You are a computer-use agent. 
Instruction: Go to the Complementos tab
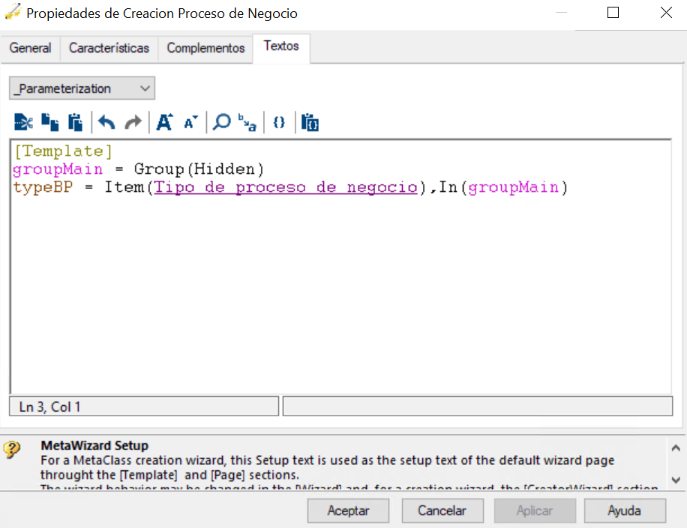pyautogui.click(x=205, y=48)
